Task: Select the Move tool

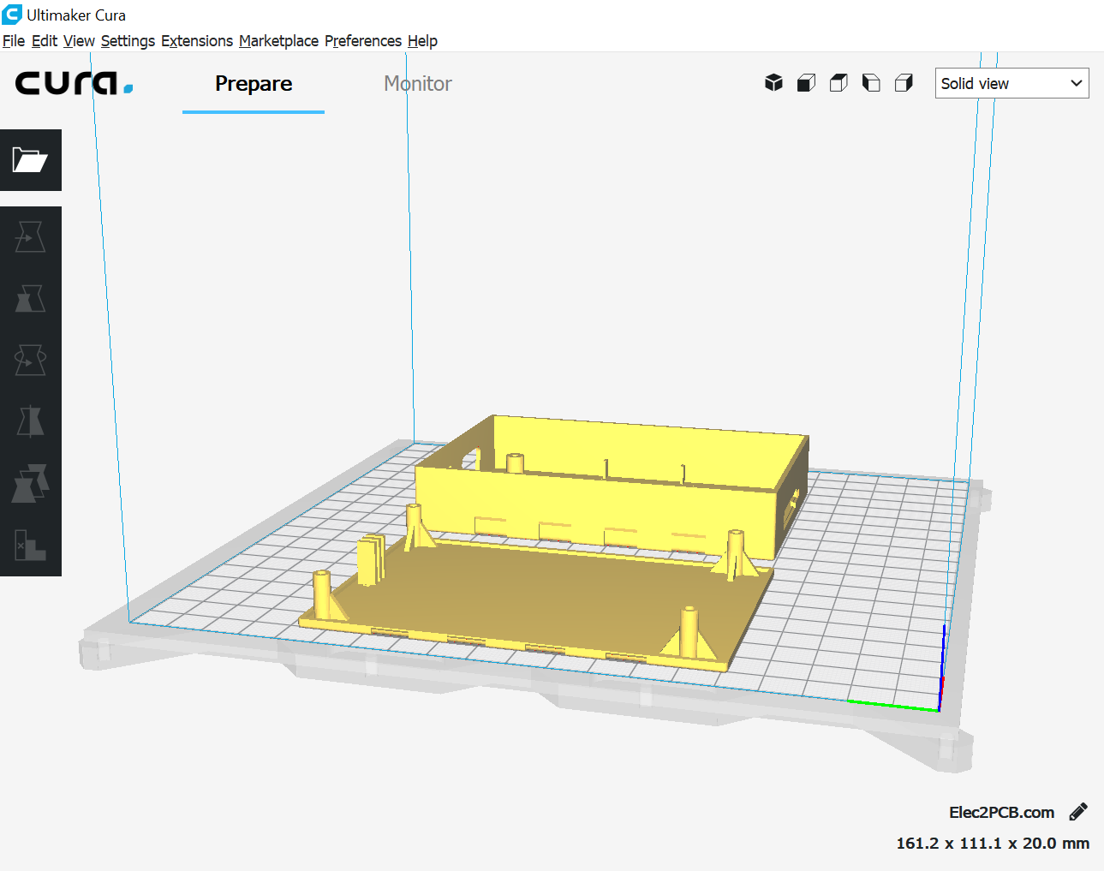Action: tap(30, 237)
